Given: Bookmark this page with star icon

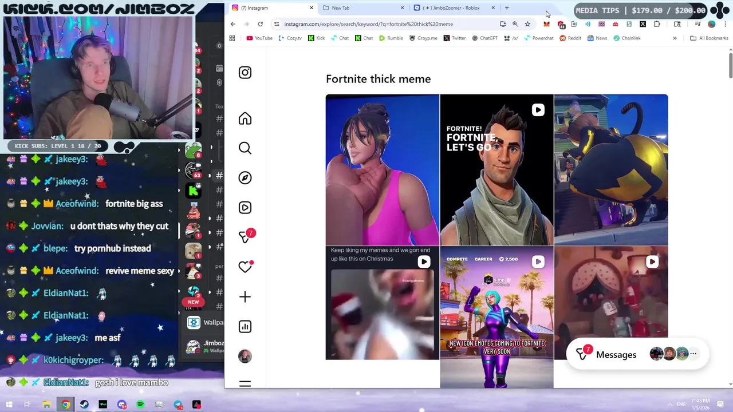Looking at the screenshot, I should 527,24.
